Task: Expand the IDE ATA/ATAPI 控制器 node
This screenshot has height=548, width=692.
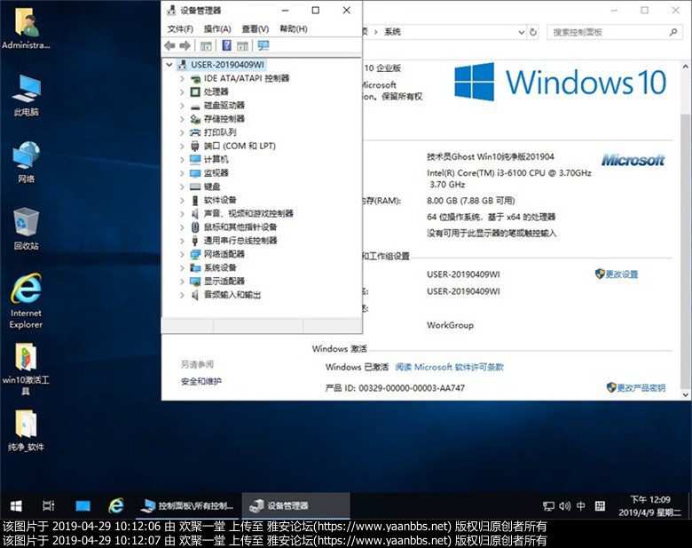Action: [x=182, y=79]
